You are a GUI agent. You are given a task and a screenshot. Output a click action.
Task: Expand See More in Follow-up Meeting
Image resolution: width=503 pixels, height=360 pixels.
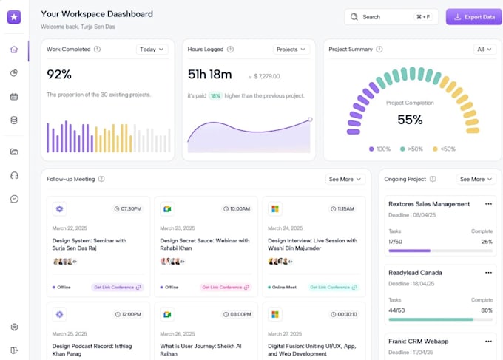pyautogui.click(x=345, y=179)
